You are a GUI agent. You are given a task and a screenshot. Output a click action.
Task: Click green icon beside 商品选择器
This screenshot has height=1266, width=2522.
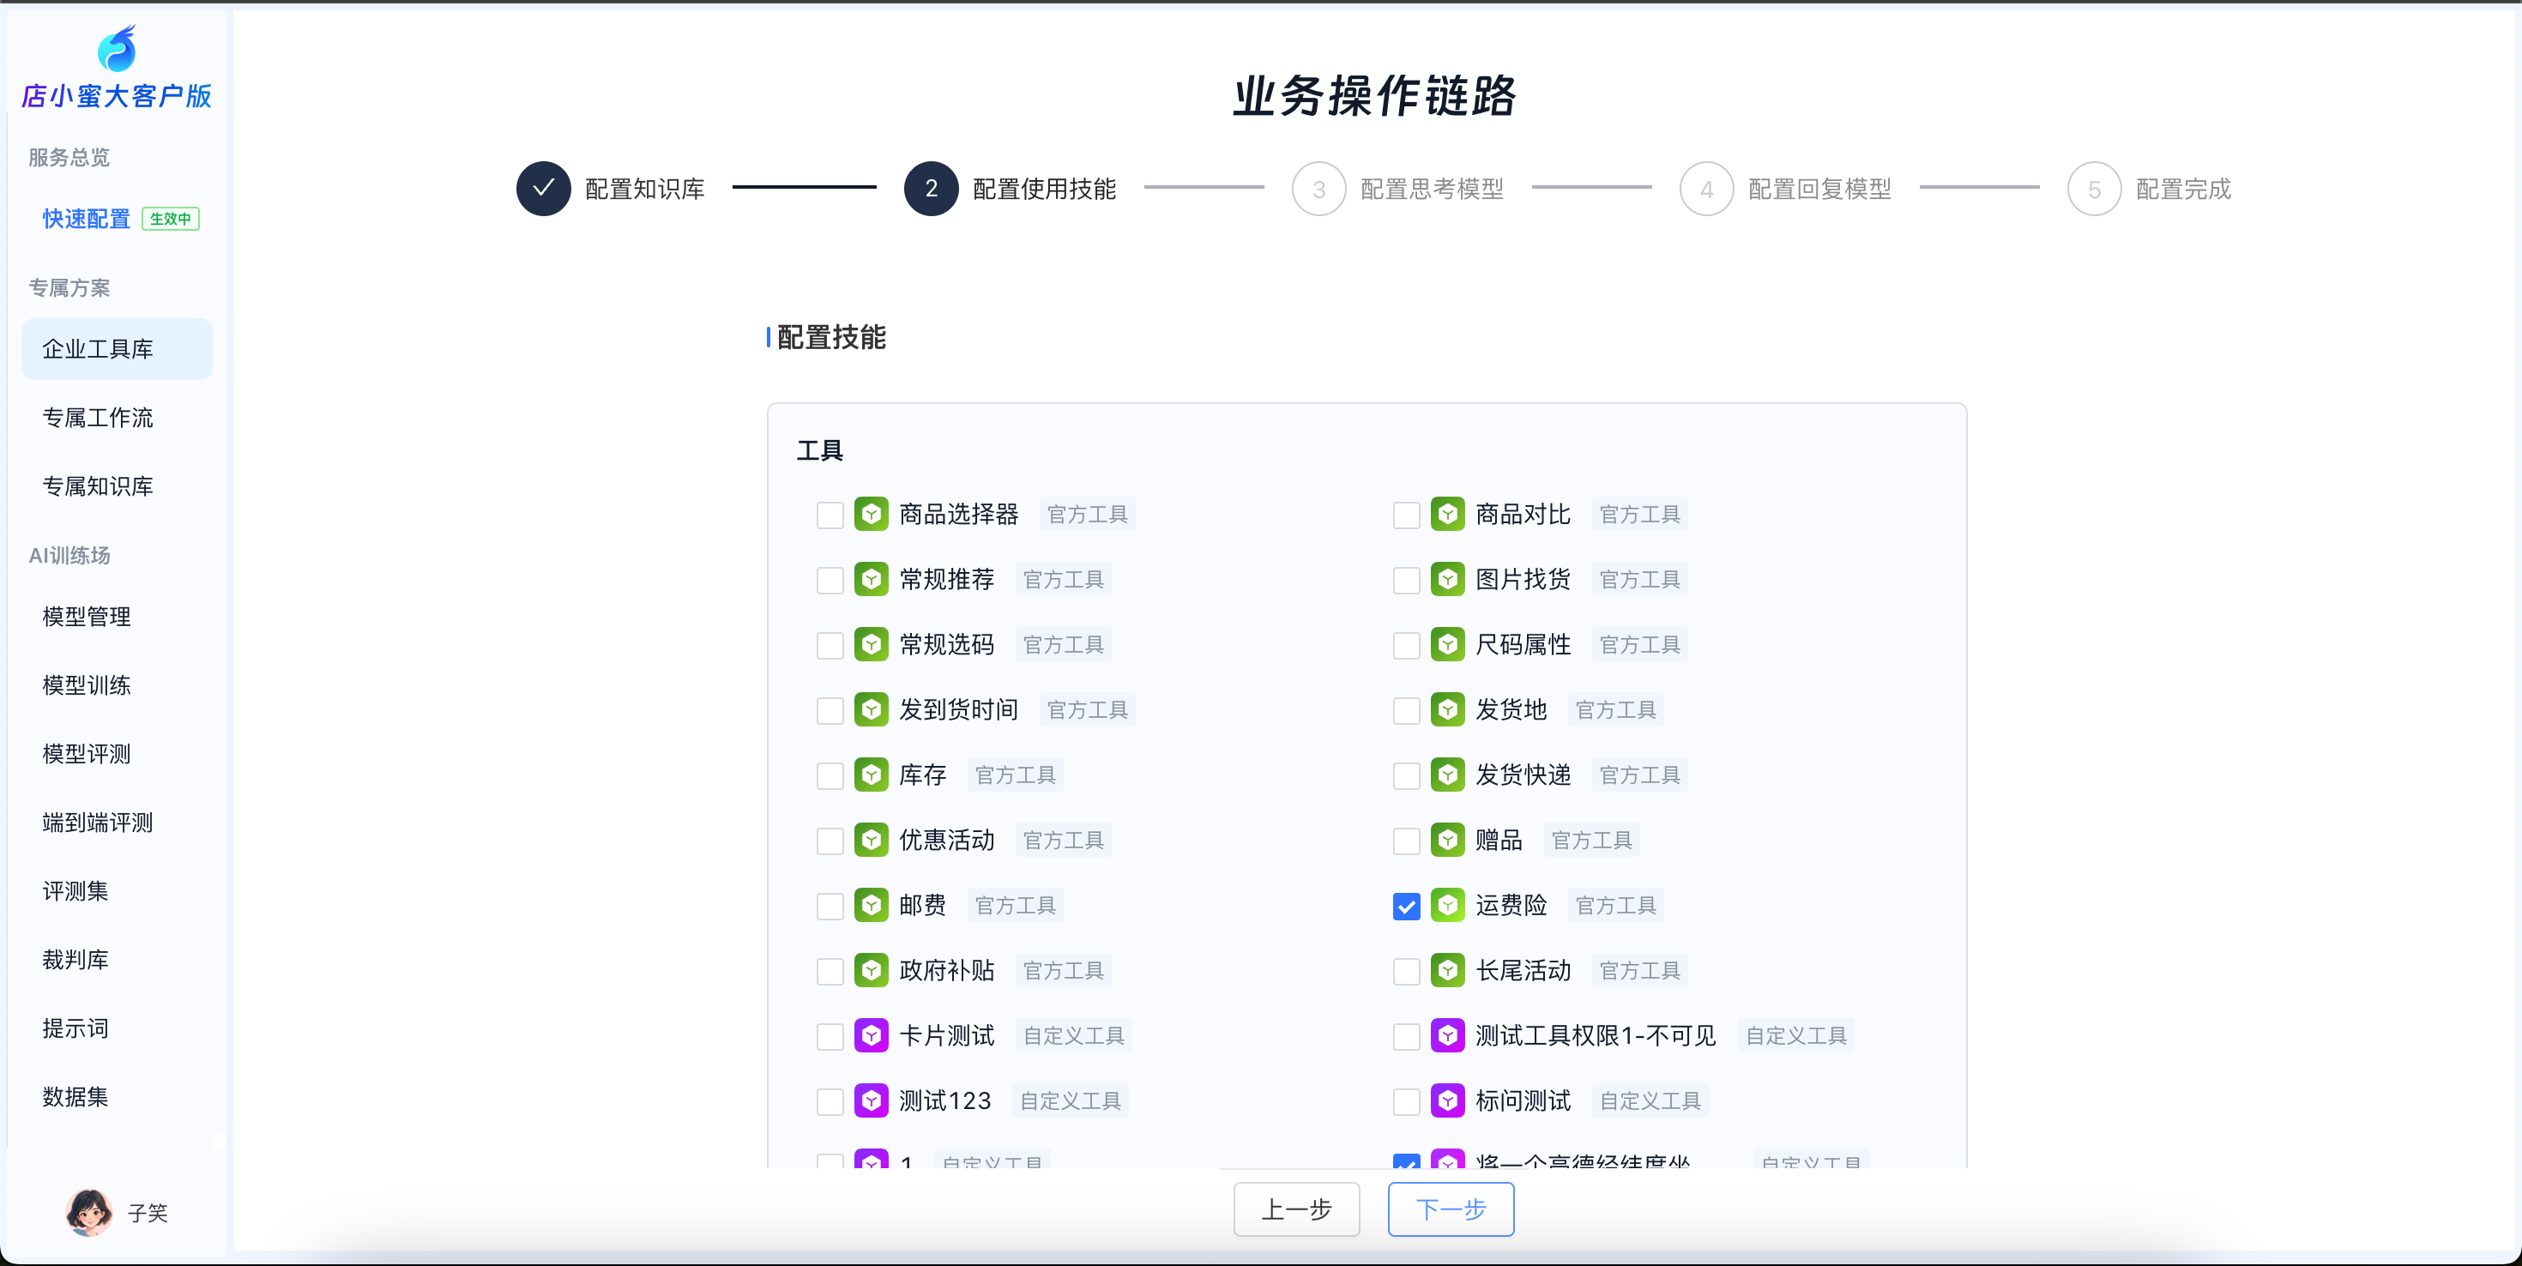pyautogui.click(x=871, y=514)
